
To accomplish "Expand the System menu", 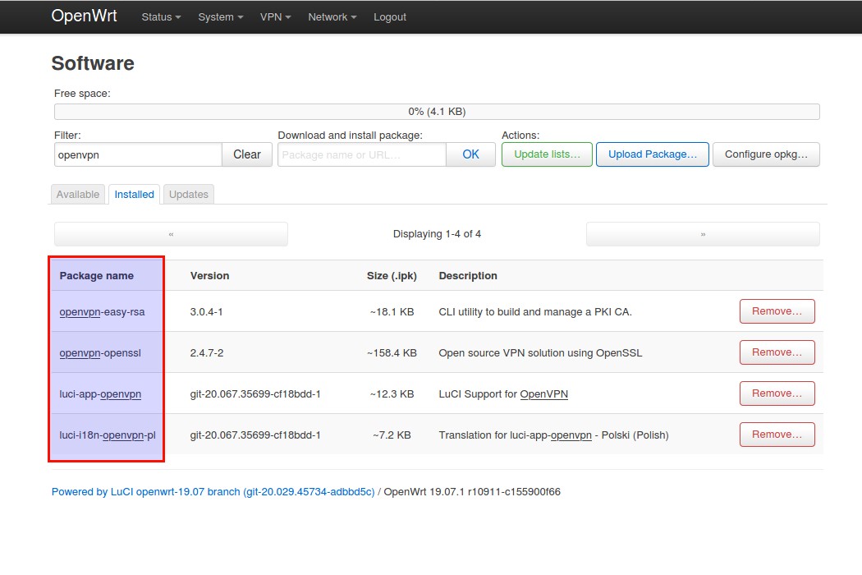I will pyautogui.click(x=221, y=17).
